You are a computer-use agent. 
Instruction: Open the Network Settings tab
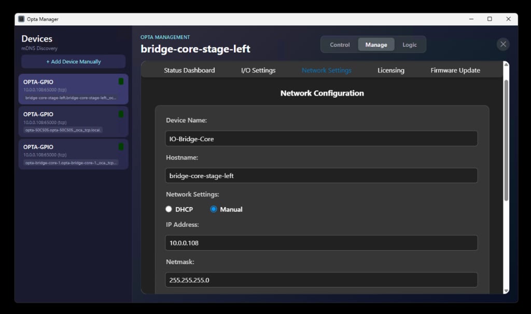coord(327,70)
